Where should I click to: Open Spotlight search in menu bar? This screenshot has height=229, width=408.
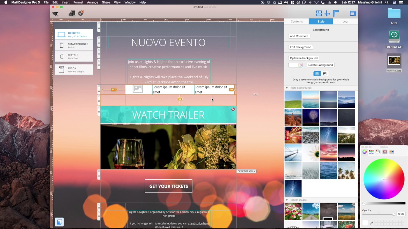387,2
